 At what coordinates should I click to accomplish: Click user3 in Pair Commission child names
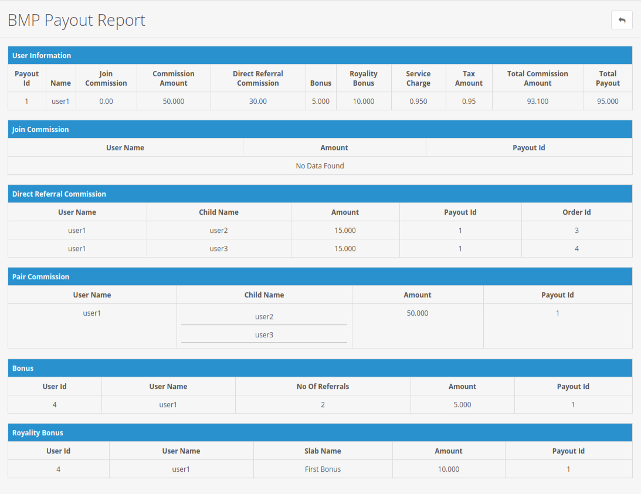[264, 335]
